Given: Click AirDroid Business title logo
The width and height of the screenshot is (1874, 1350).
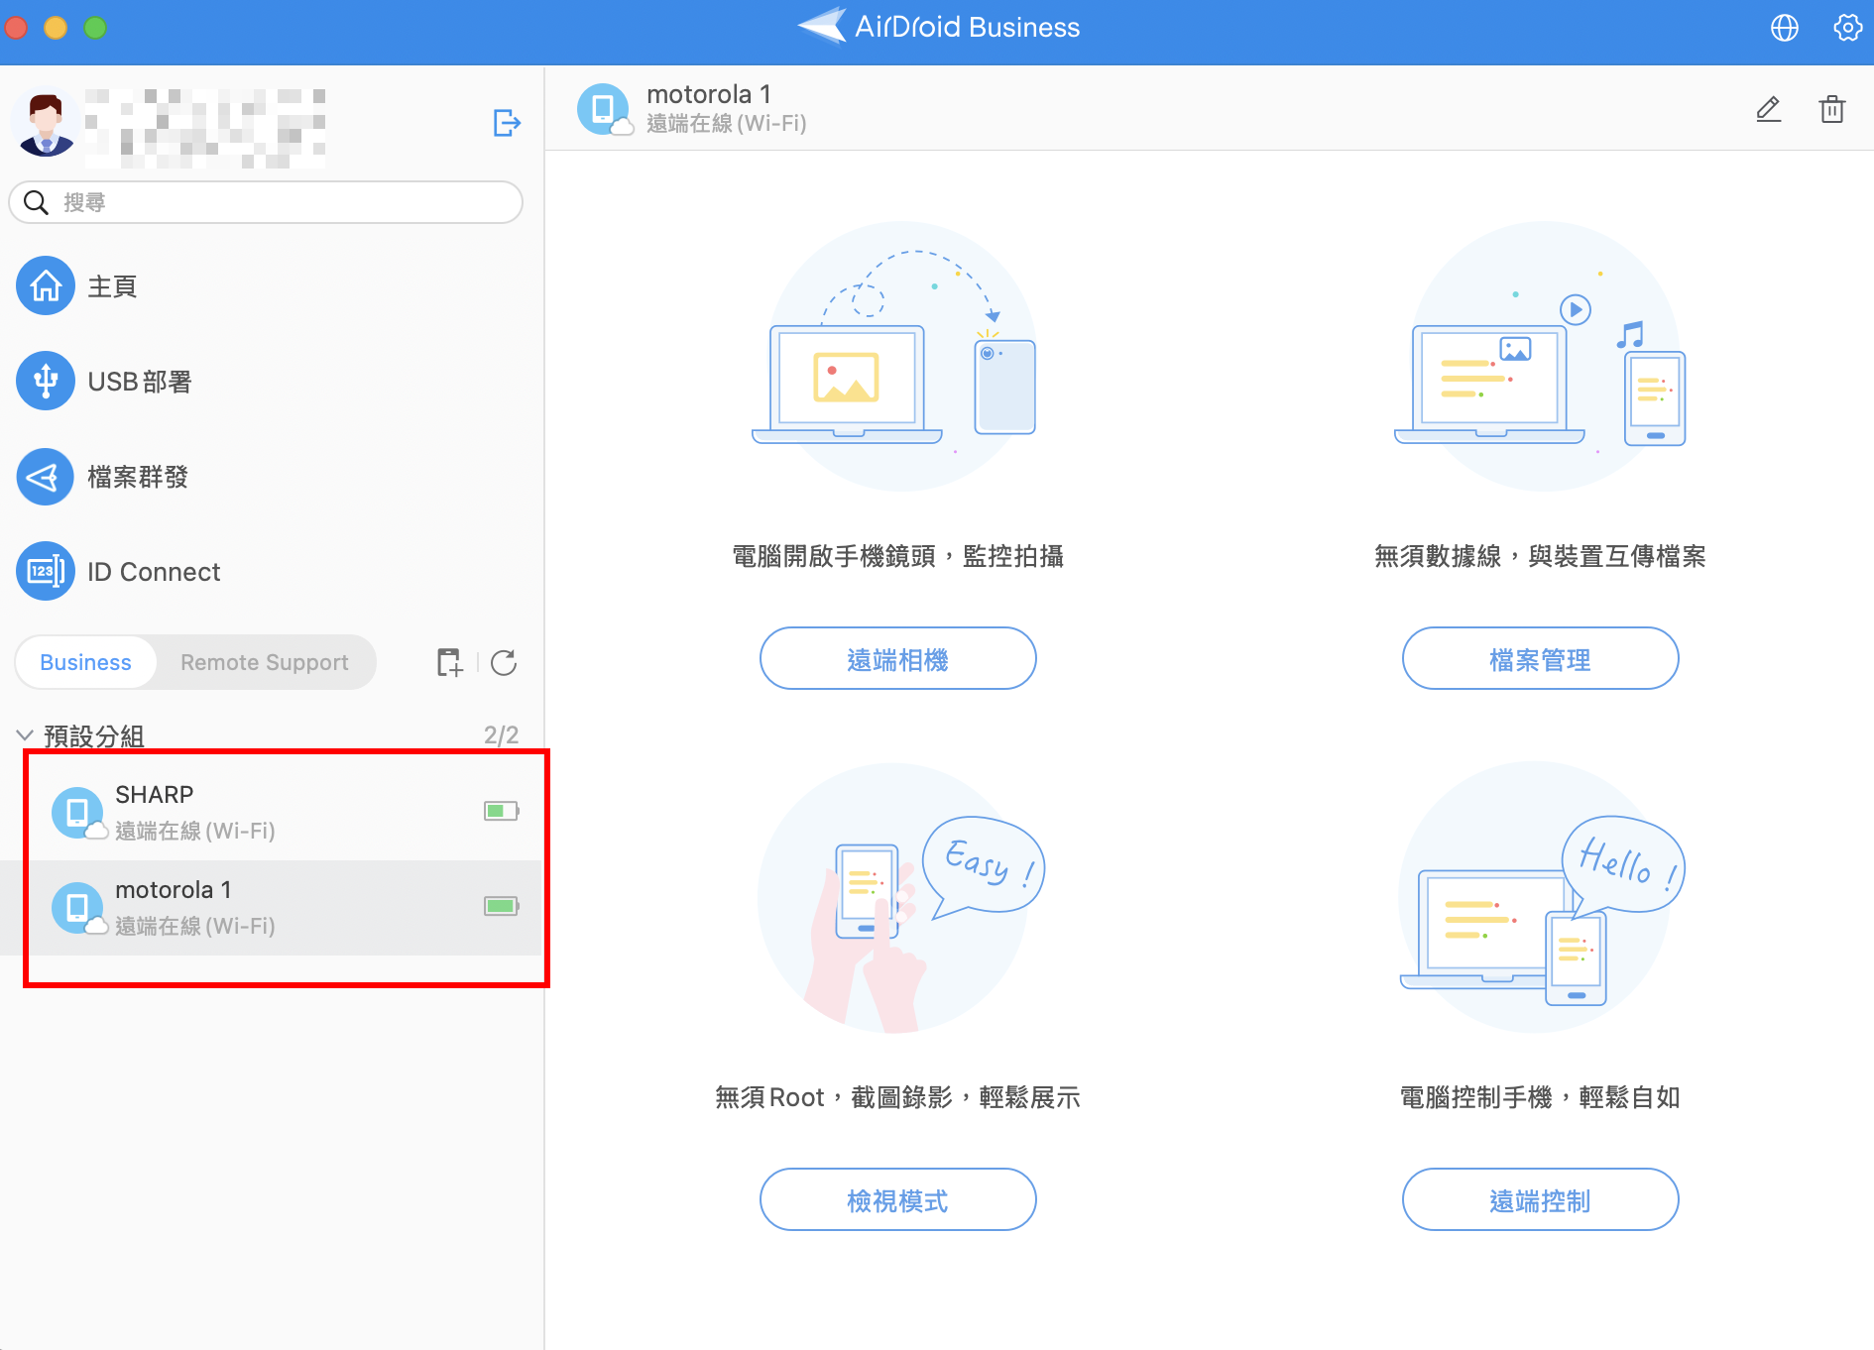Looking at the screenshot, I should point(938,27).
